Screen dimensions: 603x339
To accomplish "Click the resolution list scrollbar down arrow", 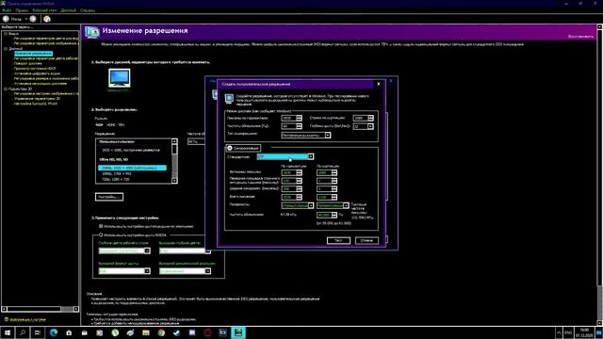I will pyautogui.click(x=174, y=181).
